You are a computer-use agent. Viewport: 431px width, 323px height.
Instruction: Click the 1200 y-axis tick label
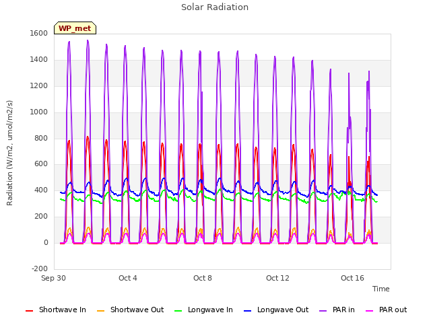coord(39,85)
